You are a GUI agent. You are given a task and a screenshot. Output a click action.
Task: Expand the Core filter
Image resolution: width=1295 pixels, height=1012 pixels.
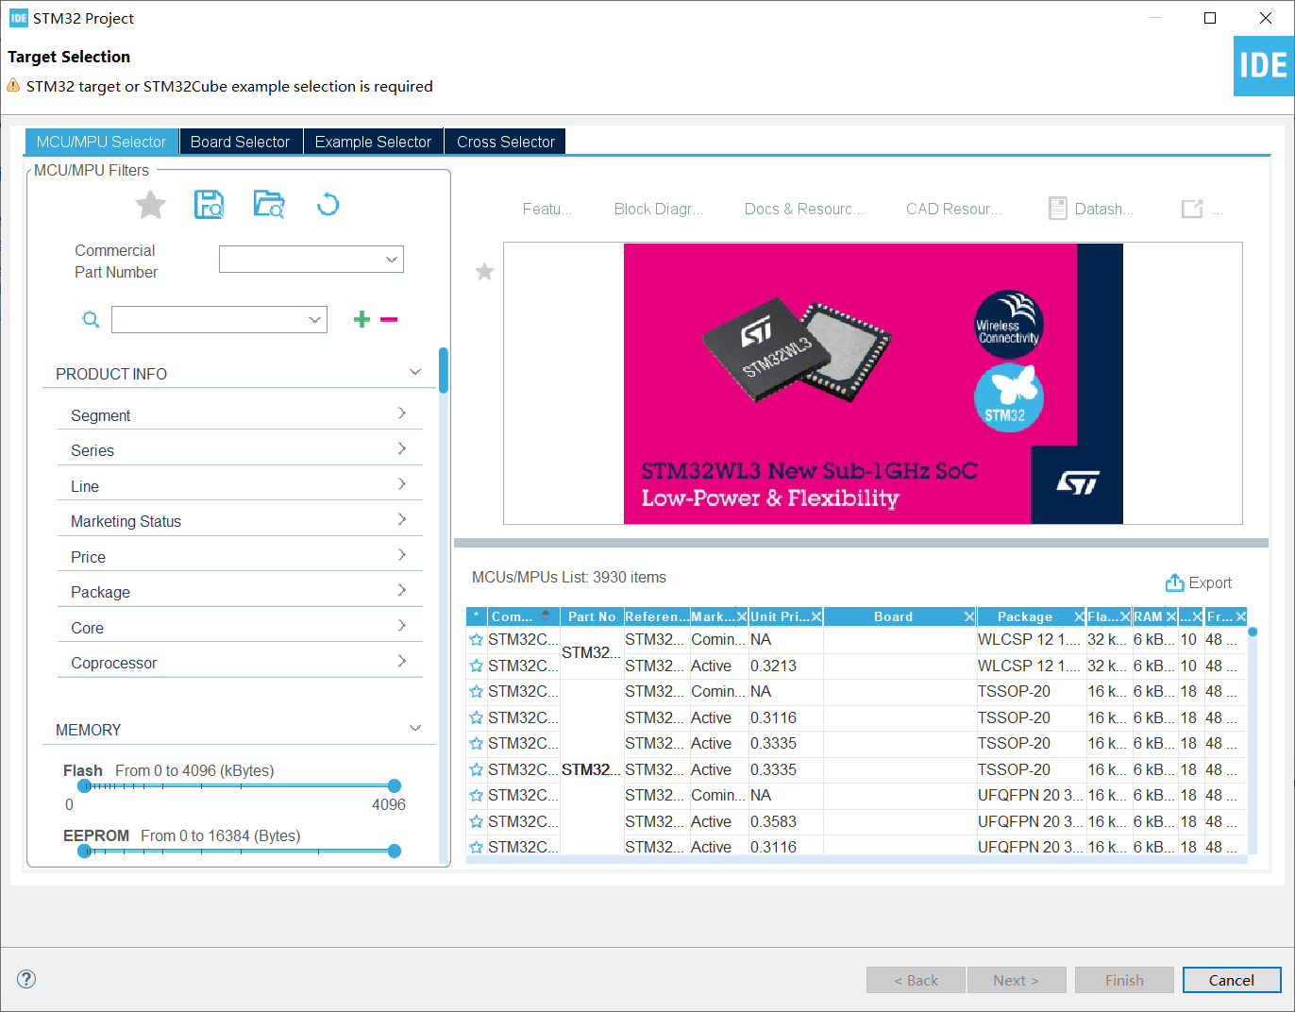pyautogui.click(x=402, y=626)
